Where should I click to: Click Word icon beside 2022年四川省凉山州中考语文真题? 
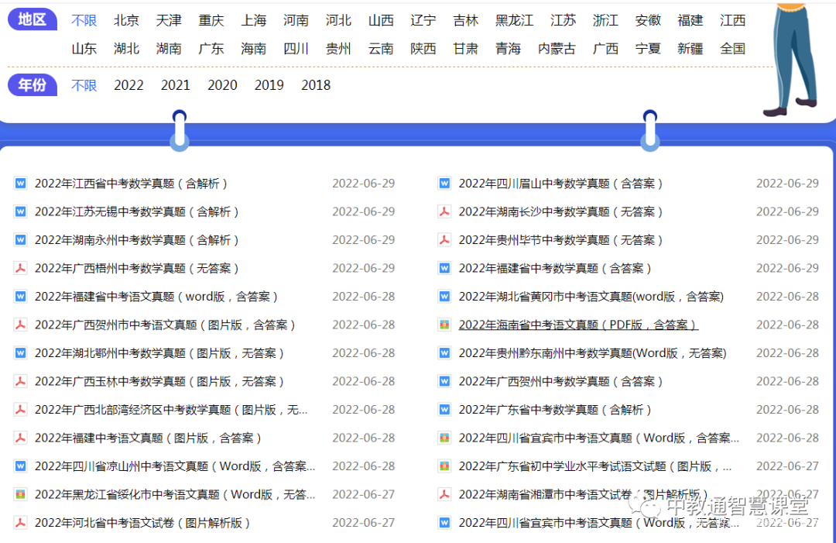click(x=20, y=466)
